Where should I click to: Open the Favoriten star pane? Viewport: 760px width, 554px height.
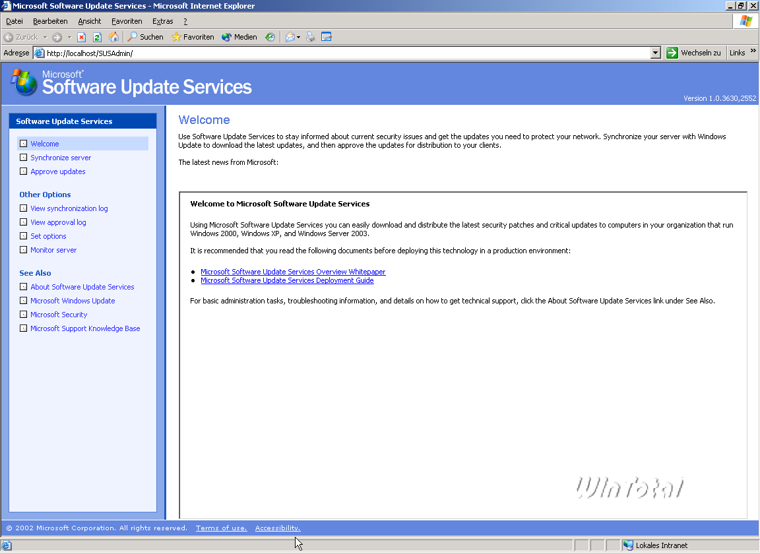193,37
